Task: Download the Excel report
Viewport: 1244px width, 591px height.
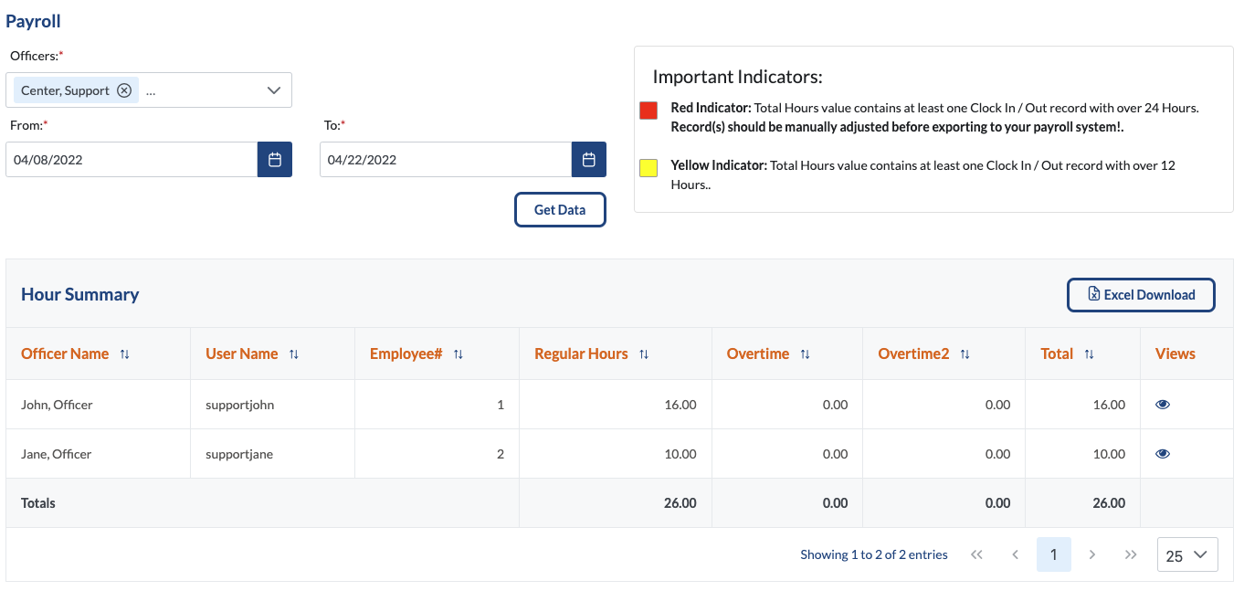Action: point(1141,295)
